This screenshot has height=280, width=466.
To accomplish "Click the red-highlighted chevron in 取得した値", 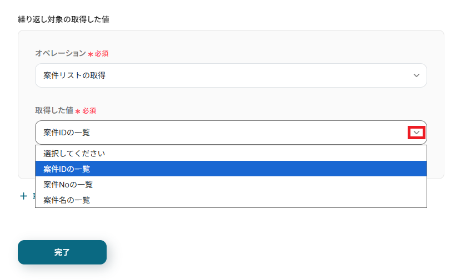I will coord(417,133).
